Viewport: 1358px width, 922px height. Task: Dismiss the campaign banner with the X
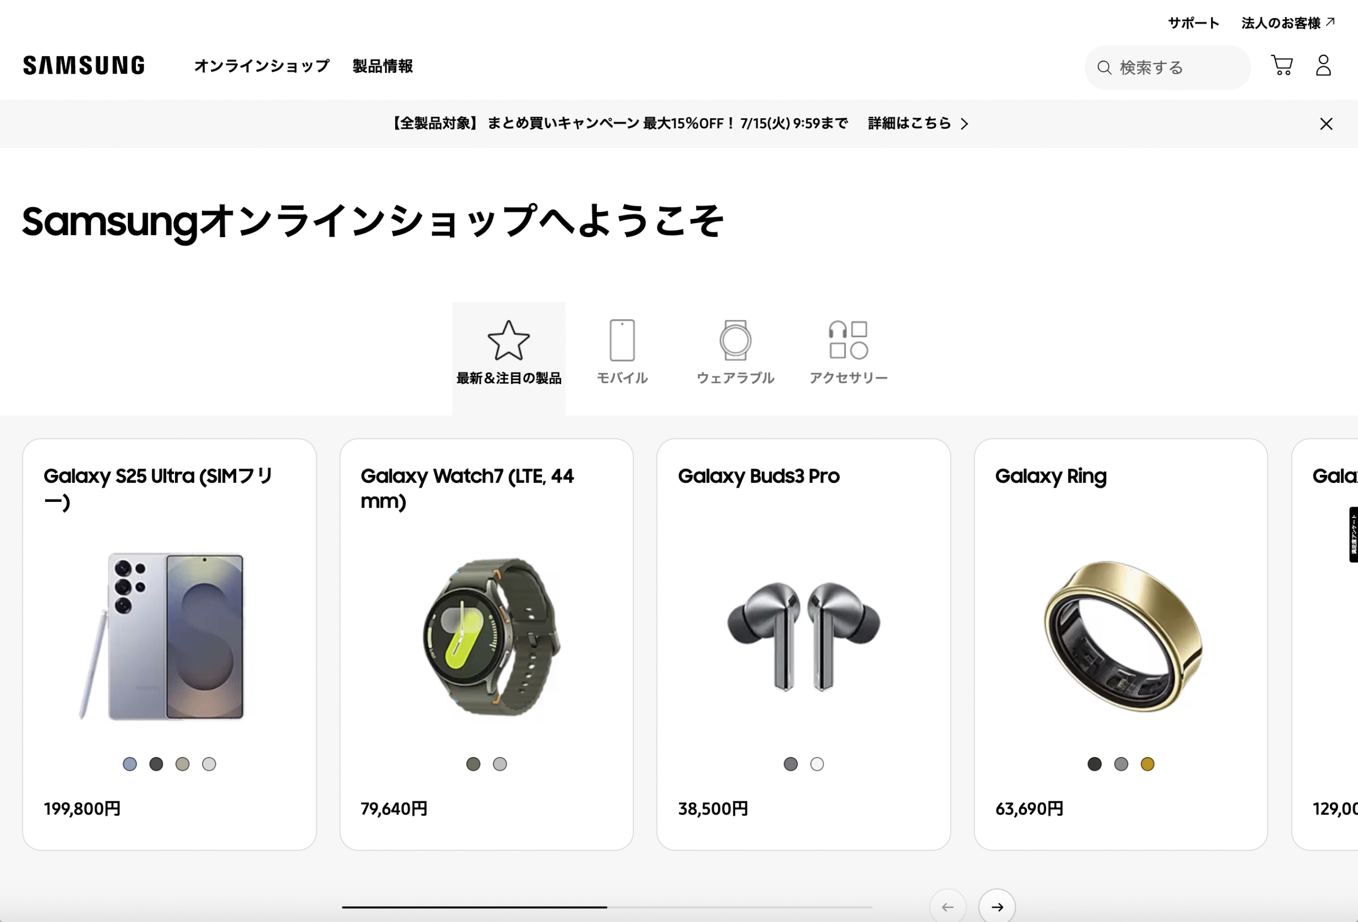point(1326,124)
